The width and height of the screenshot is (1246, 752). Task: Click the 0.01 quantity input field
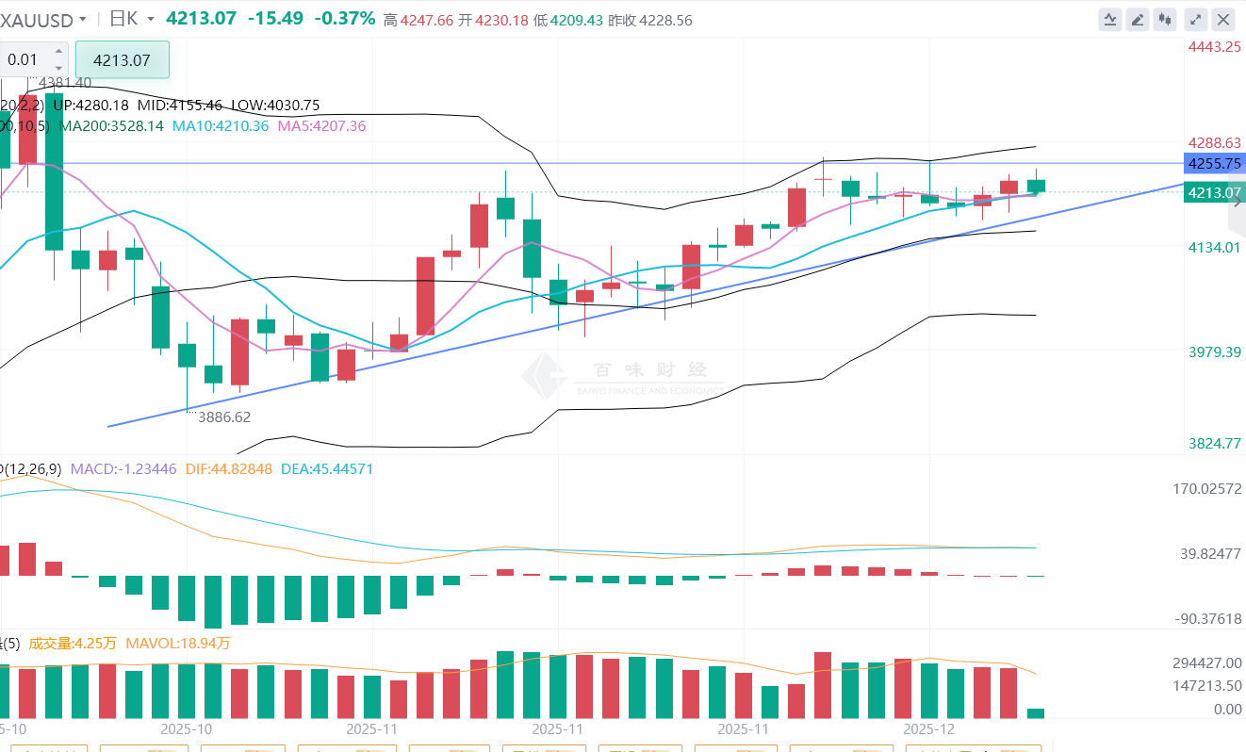coord(25,59)
